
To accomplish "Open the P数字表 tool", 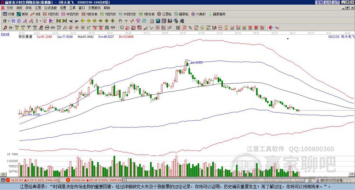I will click(89, 14).
